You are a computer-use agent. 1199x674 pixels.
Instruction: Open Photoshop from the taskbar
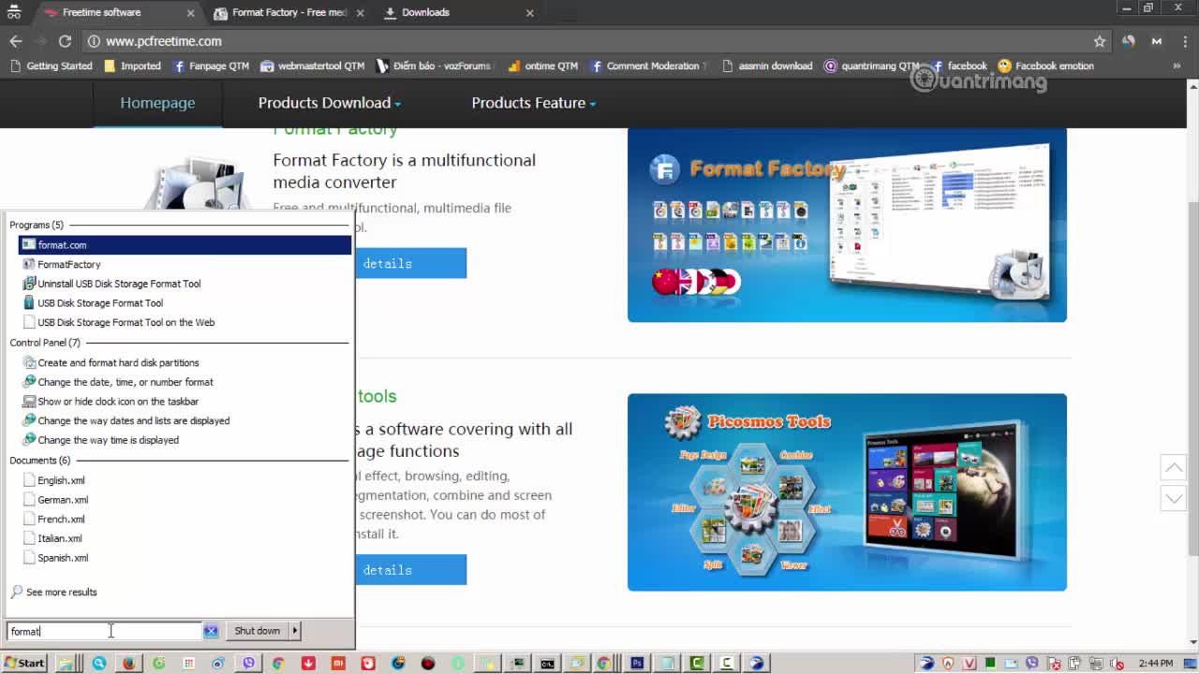point(637,663)
